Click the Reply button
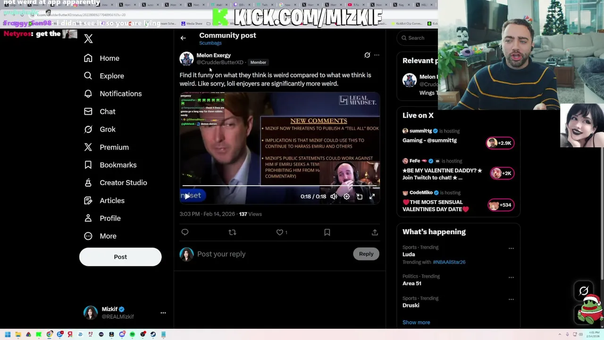 pos(366,254)
